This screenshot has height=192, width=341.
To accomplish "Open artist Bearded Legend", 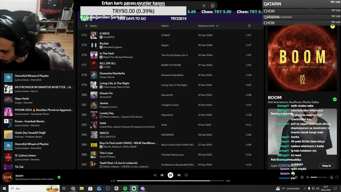I will [x=112, y=47].
